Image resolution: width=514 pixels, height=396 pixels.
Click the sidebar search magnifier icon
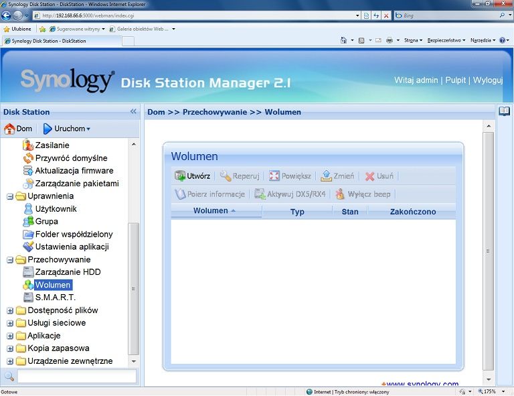point(9,377)
